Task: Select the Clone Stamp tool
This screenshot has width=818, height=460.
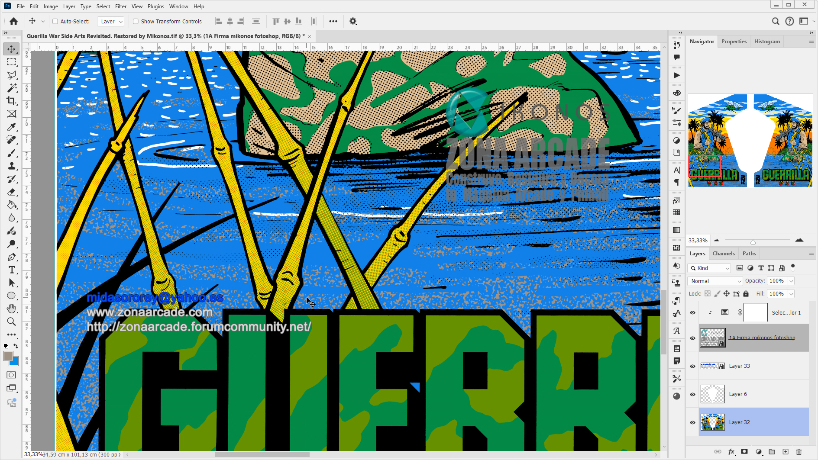Action: [x=12, y=166]
